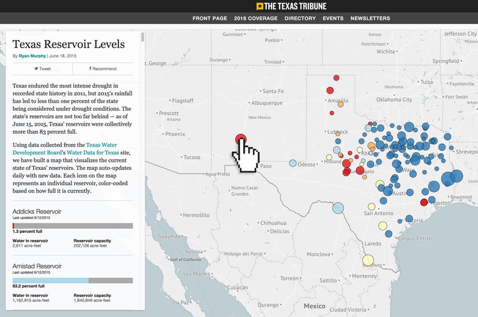Open the FRONT PAGE nav item
Viewport: 478px width, 317px height.
[x=210, y=18]
